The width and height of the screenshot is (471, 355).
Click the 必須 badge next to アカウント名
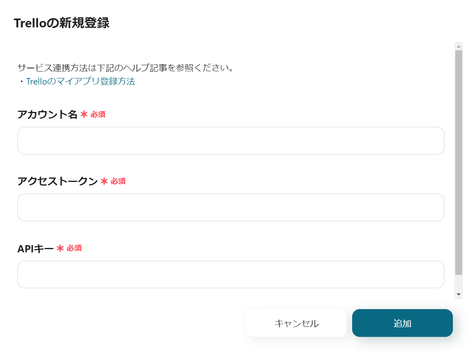point(98,115)
